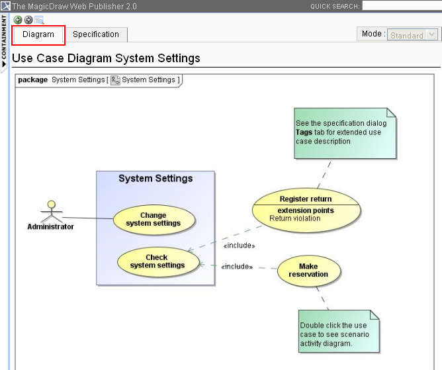Click the System Settings package title
442x370 pixels.
pyautogui.click(x=155, y=179)
